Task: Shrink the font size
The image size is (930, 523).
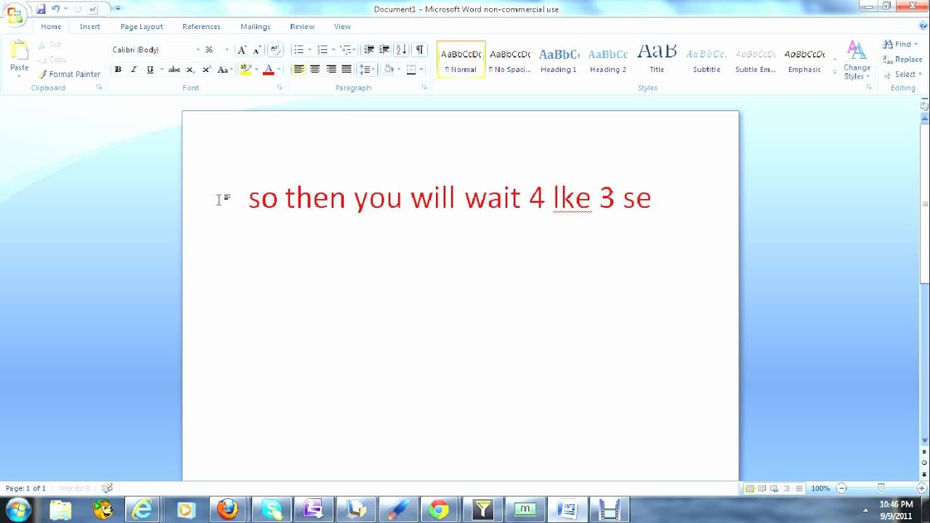Action: point(256,49)
